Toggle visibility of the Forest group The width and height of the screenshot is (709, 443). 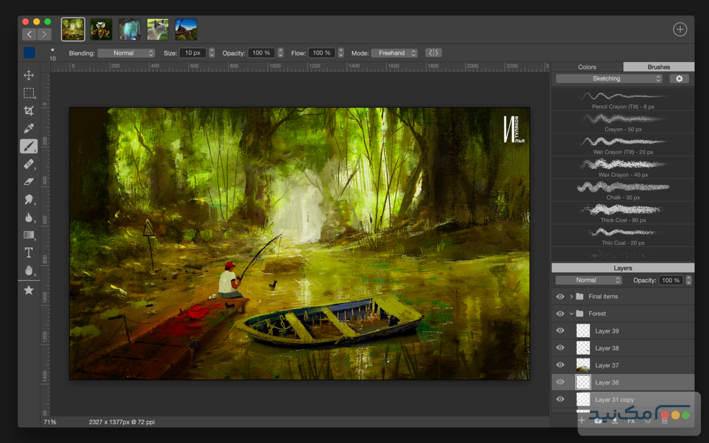pos(560,314)
